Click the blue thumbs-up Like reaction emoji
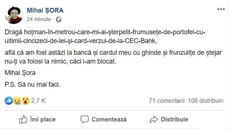229x129 pixels. [9, 100]
